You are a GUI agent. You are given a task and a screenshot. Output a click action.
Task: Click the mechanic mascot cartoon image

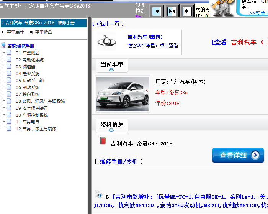pyautogui.click(x=222, y=8)
